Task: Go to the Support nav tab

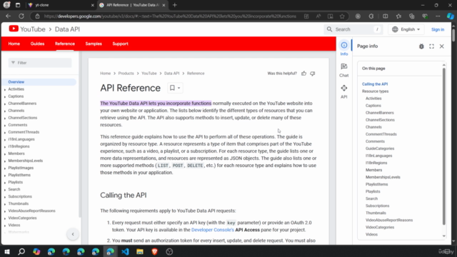Action: 121,44
